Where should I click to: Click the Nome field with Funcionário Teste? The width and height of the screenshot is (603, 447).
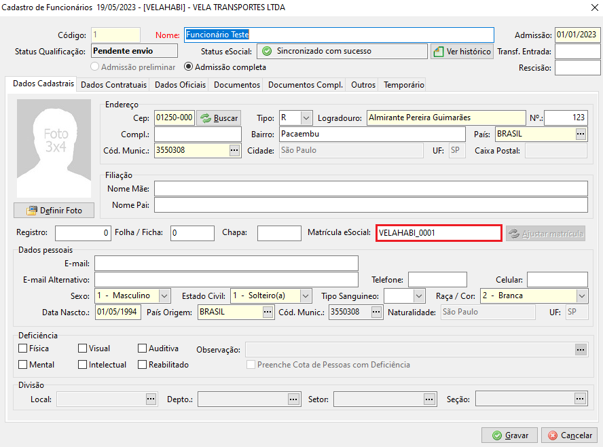(x=340, y=35)
